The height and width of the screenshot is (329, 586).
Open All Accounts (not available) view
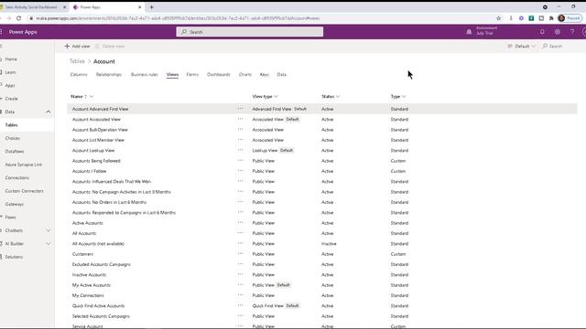pos(98,244)
